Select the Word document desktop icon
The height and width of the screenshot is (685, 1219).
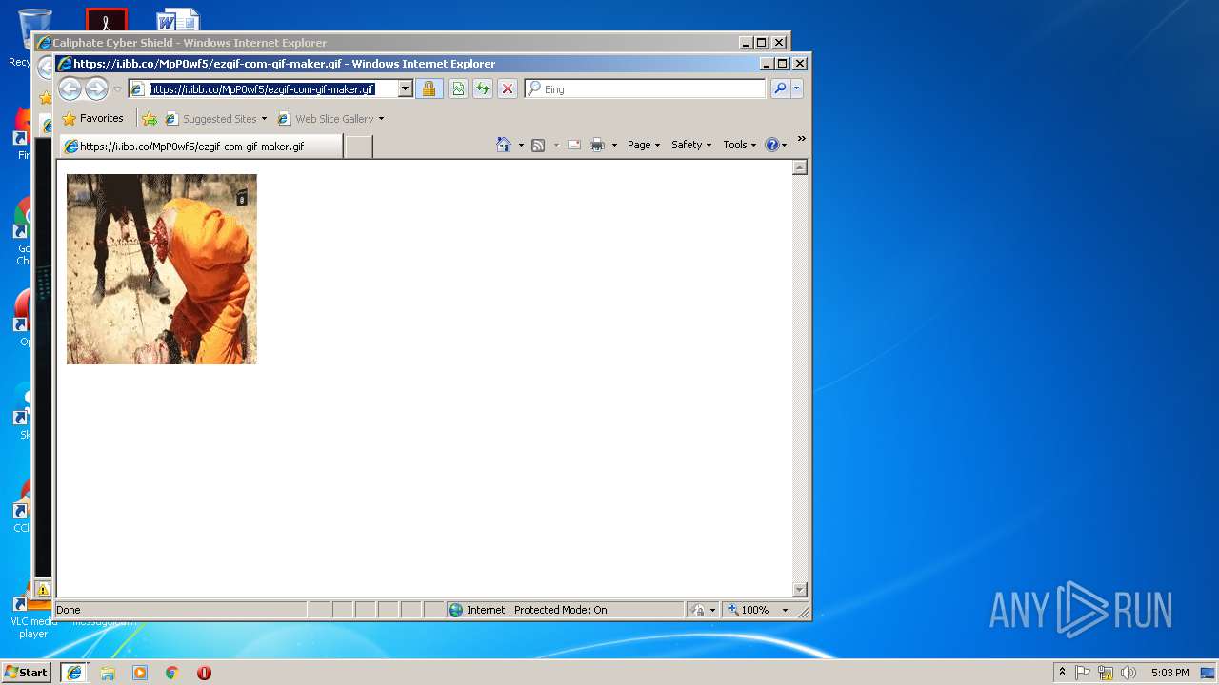[178, 20]
